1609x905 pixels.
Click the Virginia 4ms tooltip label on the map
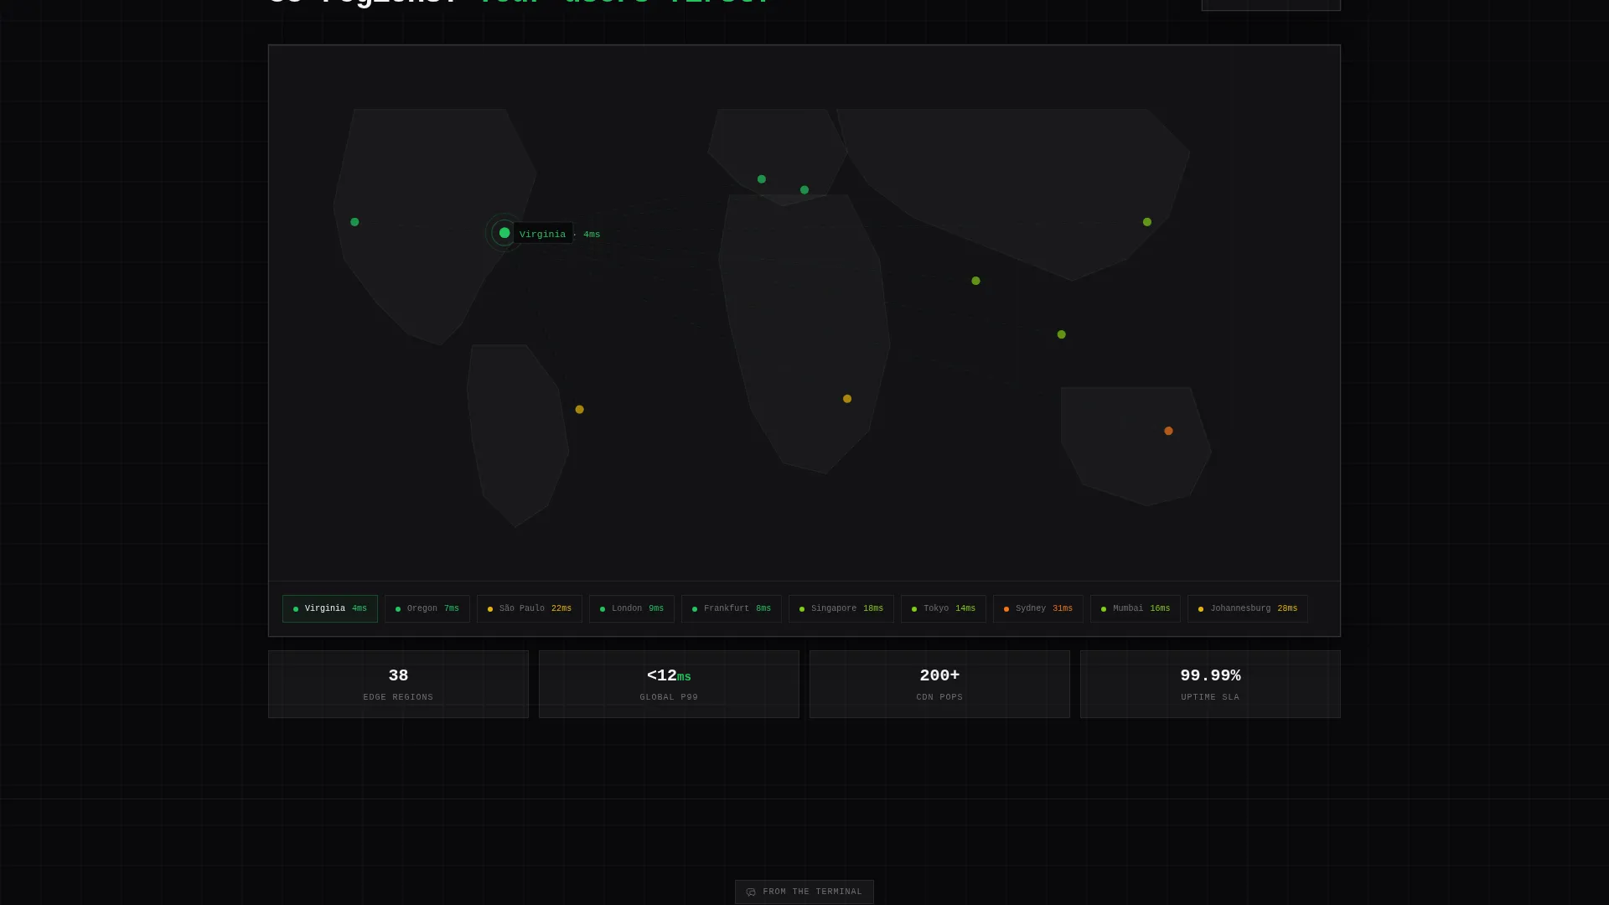[x=559, y=234]
